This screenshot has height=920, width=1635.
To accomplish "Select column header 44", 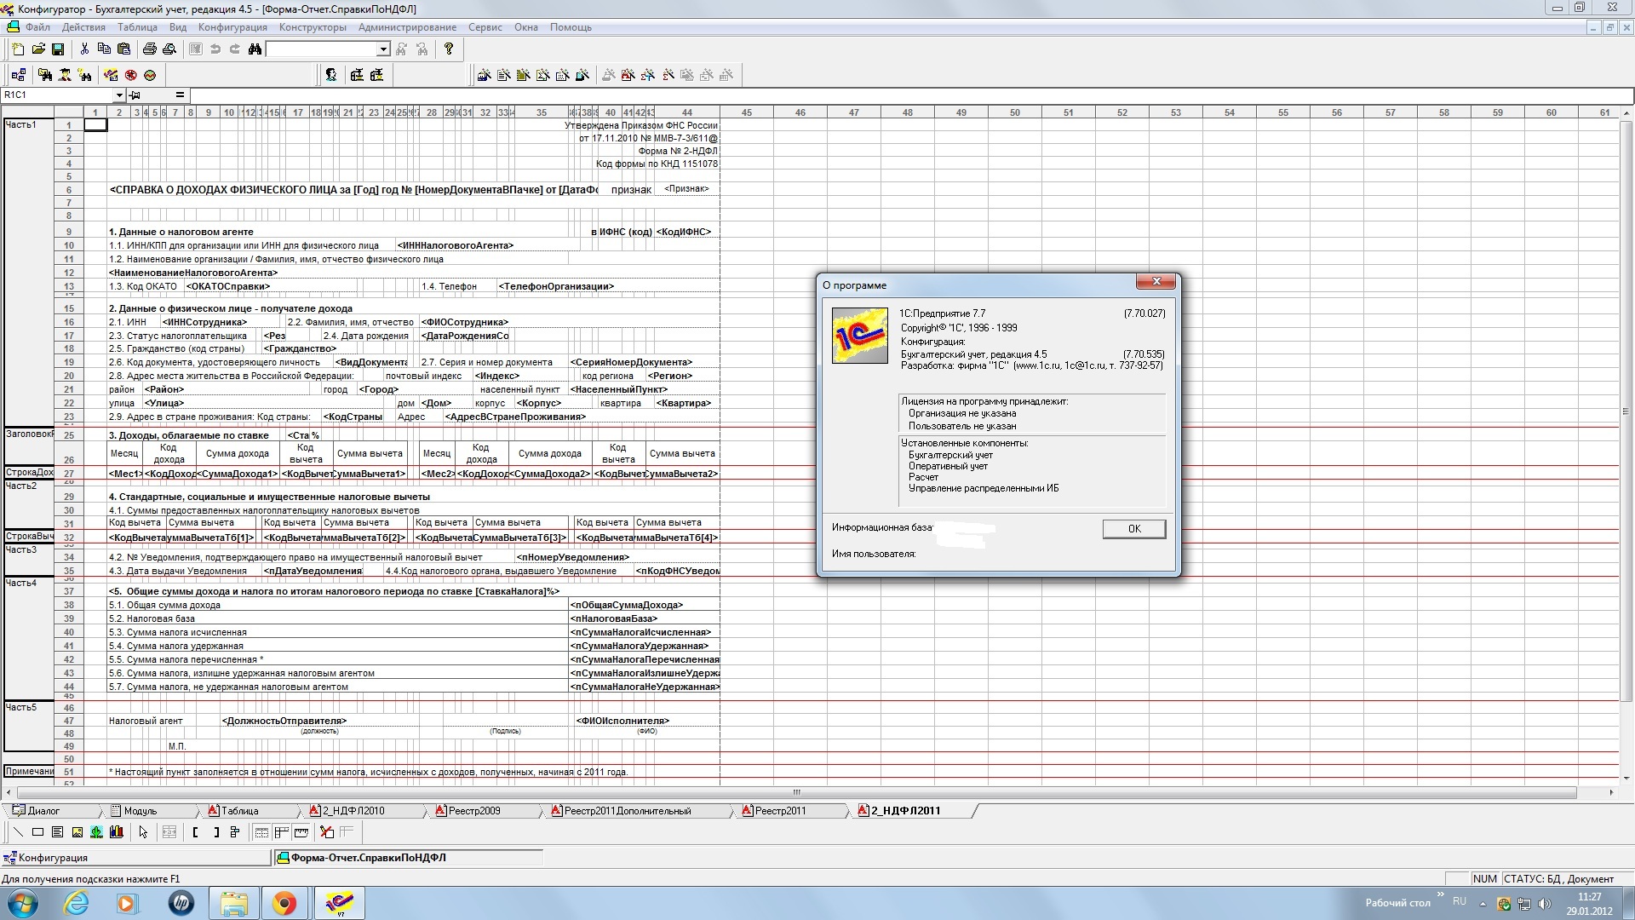I will (x=687, y=112).
